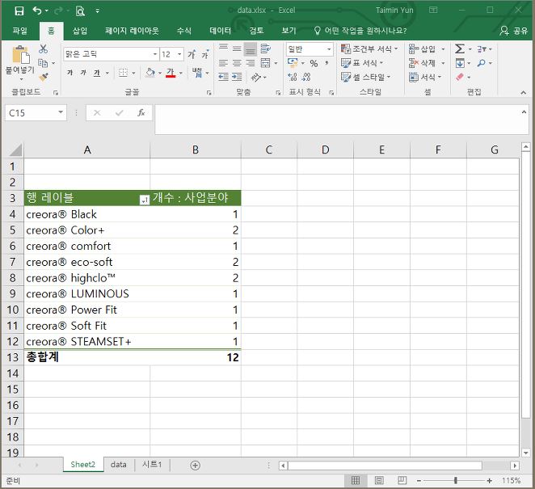
Task: Toggle bold formatting
Action: 70,73
